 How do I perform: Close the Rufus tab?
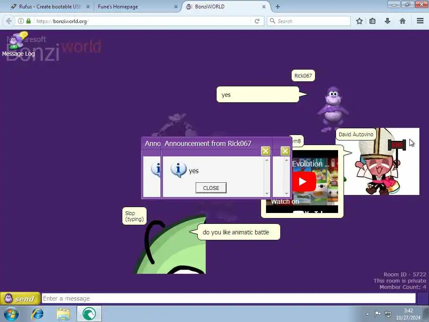pos(88,7)
